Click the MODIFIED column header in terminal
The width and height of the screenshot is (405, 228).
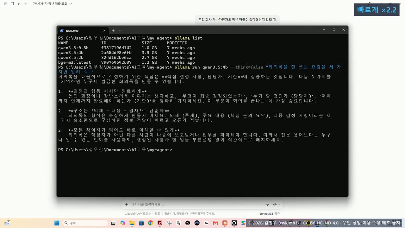pos(177,43)
